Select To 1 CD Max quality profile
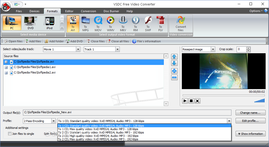Viewport: 269px width, 147px height. [x=144, y=129]
